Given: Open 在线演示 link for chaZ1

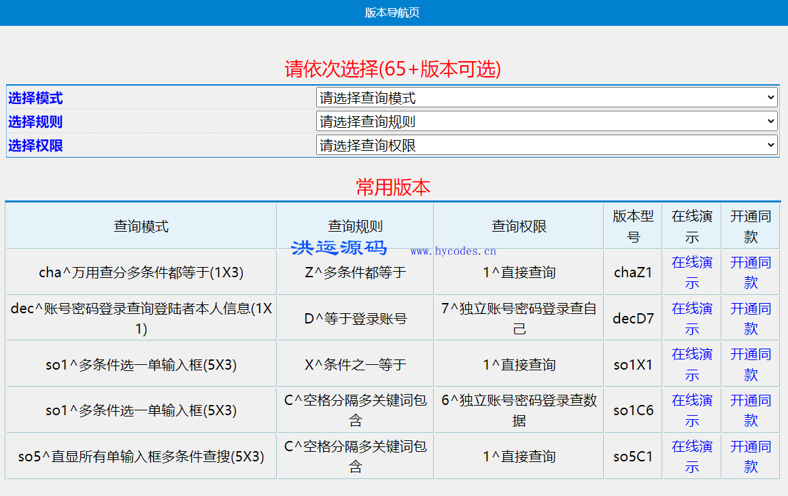Looking at the screenshot, I should click(691, 272).
